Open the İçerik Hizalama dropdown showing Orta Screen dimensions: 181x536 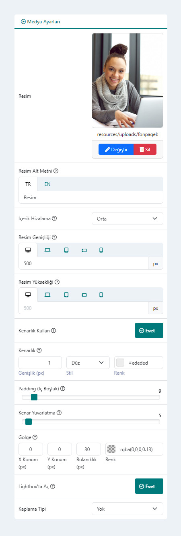(x=128, y=219)
